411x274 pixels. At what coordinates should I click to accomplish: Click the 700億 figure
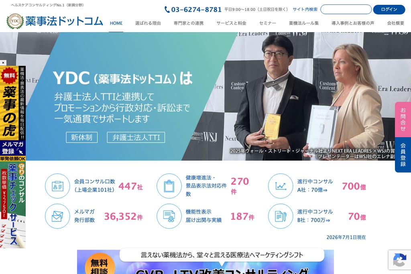(x=354, y=186)
